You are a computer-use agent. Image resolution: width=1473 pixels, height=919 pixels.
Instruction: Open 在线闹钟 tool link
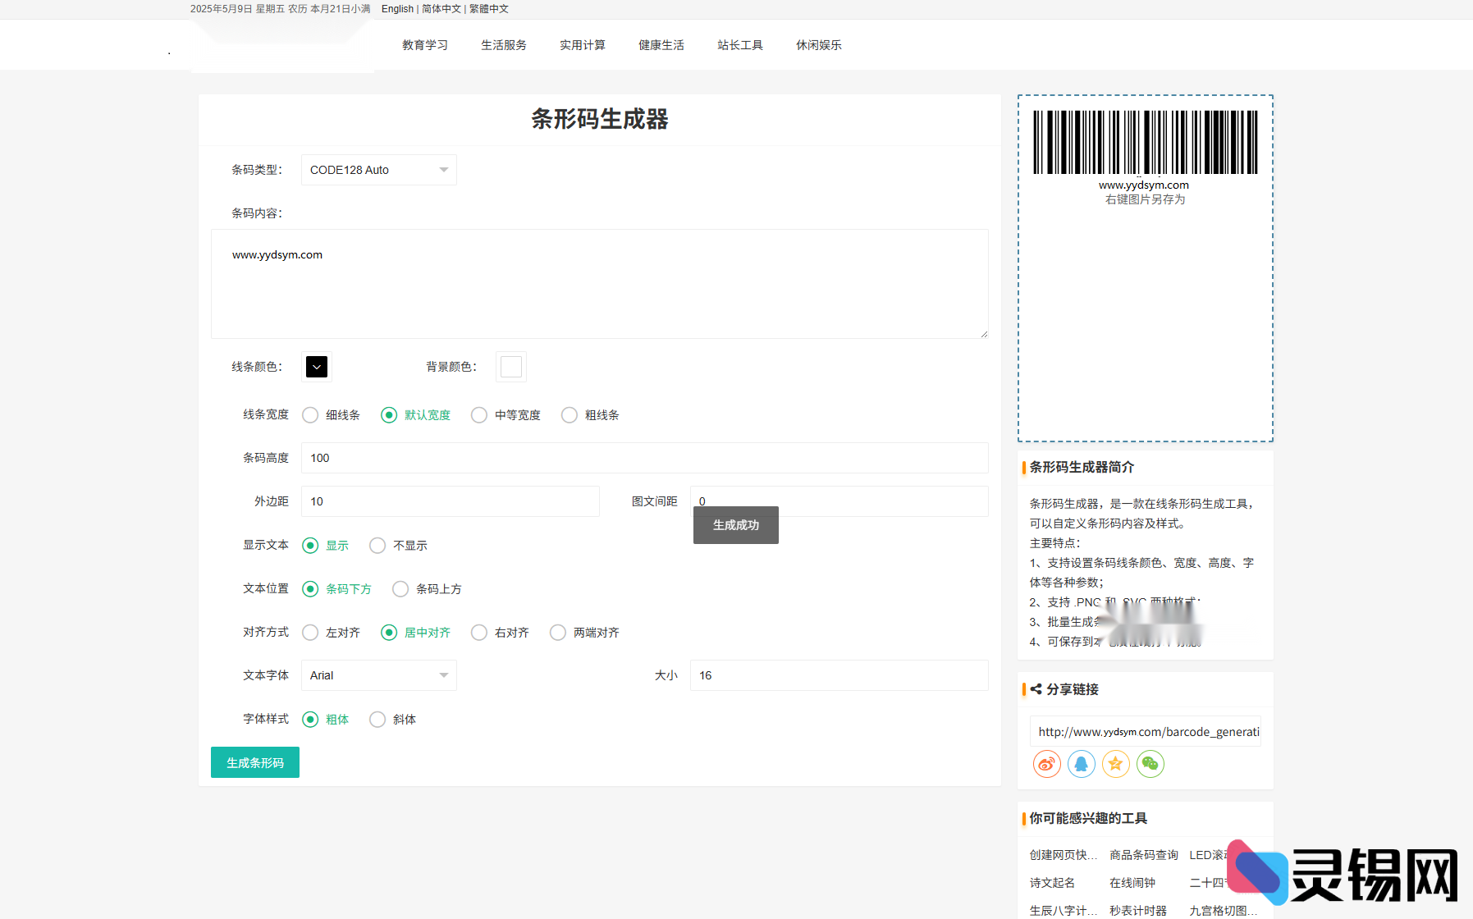[1132, 883]
